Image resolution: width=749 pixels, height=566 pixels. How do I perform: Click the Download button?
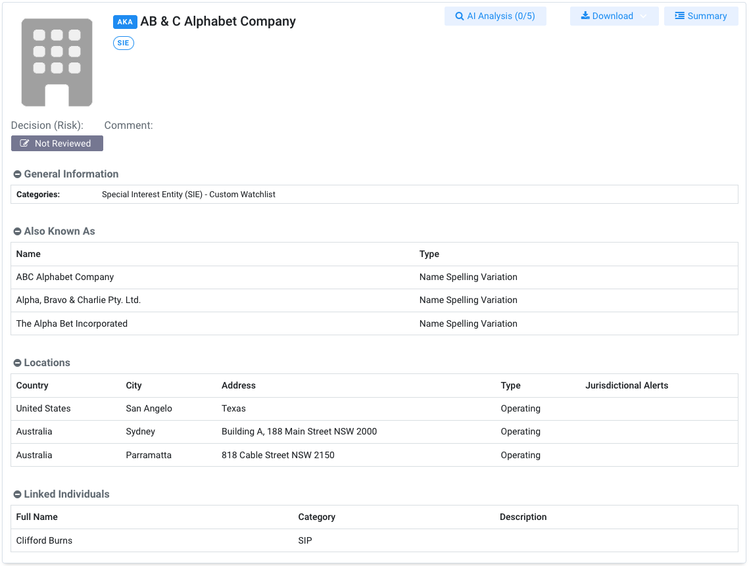[x=614, y=16]
